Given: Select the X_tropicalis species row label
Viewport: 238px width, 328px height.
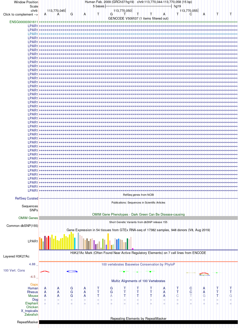Looking at the screenshot, I should point(30,311).
